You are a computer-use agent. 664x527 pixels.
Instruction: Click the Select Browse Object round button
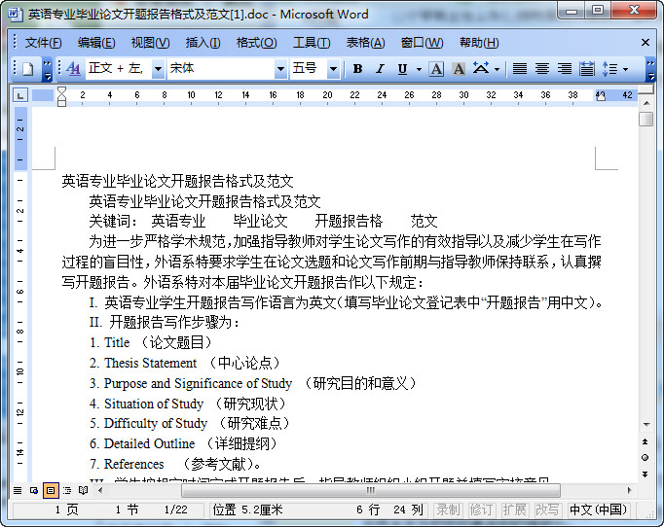[x=646, y=458]
